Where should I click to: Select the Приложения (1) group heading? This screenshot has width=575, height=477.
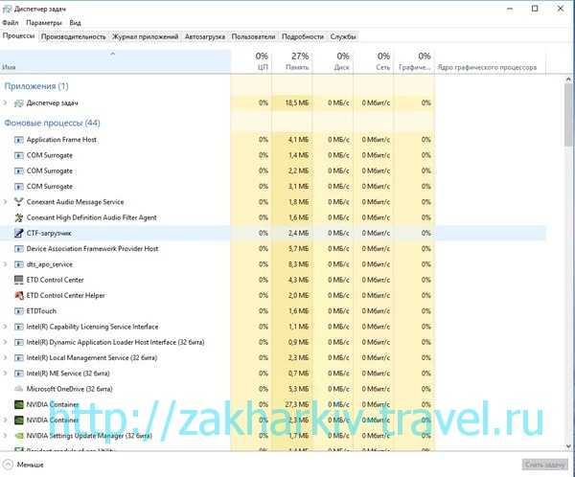click(36, 86)
